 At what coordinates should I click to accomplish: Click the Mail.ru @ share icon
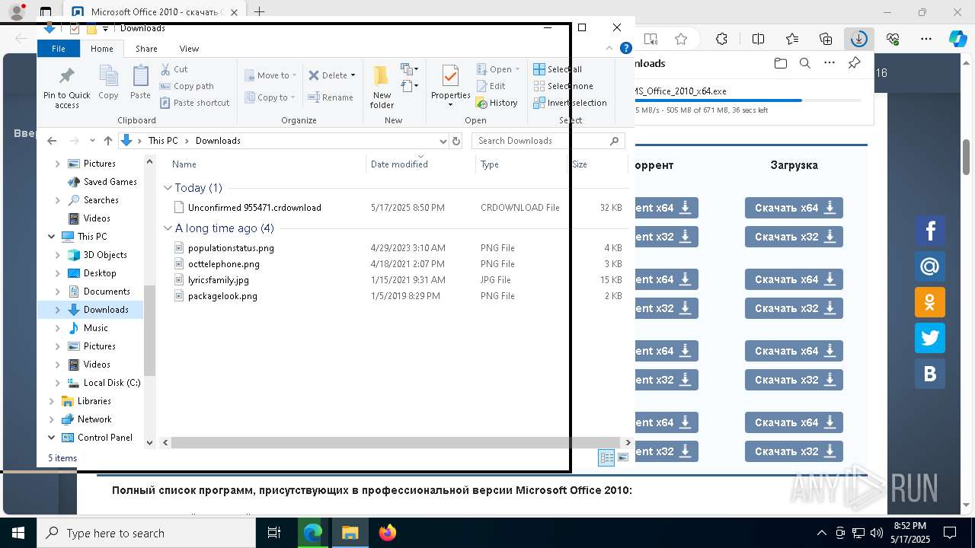pyautogui.click(x=929, y=266)
